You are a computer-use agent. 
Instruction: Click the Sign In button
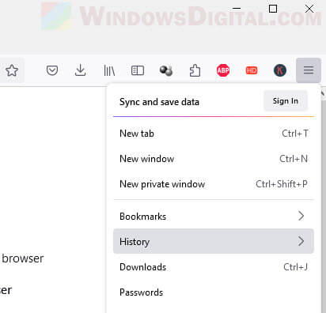point(286,101)
